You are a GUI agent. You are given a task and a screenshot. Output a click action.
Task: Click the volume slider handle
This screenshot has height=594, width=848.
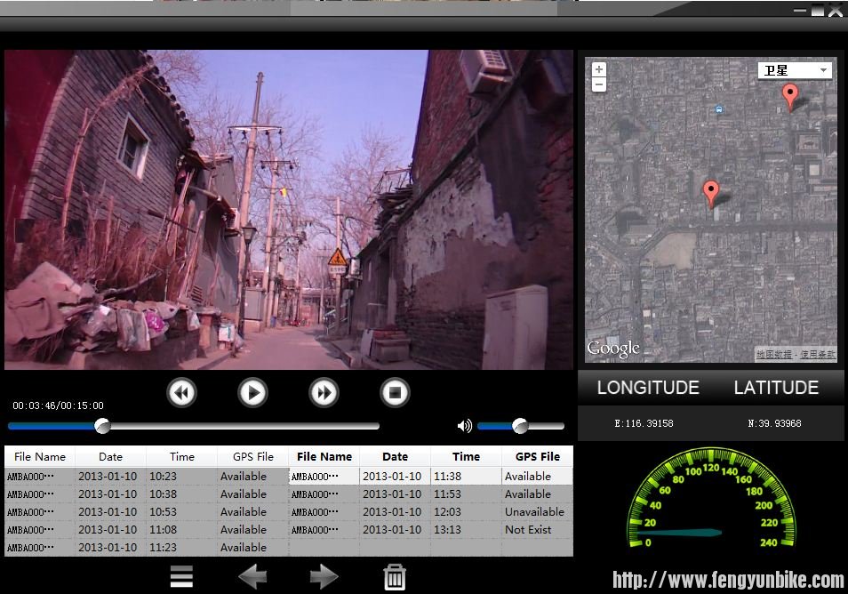coord(521,426)
